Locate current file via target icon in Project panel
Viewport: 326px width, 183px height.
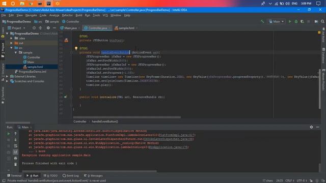(34, 28)
